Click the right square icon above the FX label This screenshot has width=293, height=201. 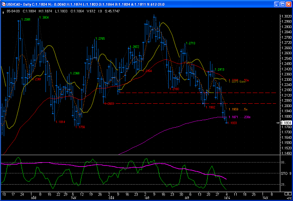click(x=290, y=194)
